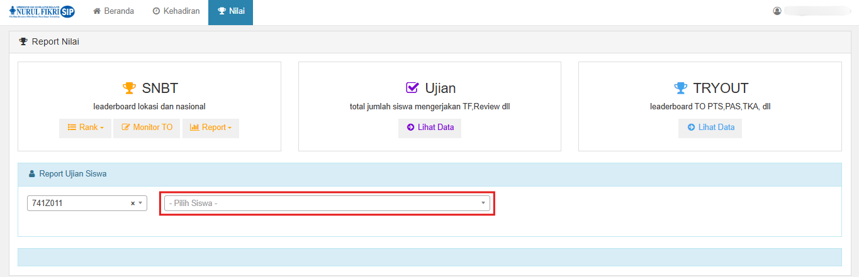859x277 pixels.
Task: Click the SNBT card heading text
Action: 160,88
